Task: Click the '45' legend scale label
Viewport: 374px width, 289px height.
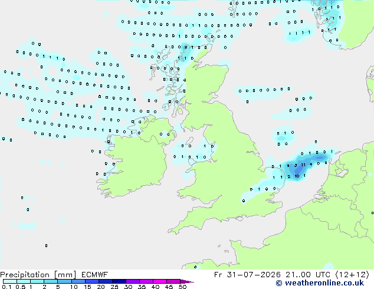Action: click(x=169, y=287)
